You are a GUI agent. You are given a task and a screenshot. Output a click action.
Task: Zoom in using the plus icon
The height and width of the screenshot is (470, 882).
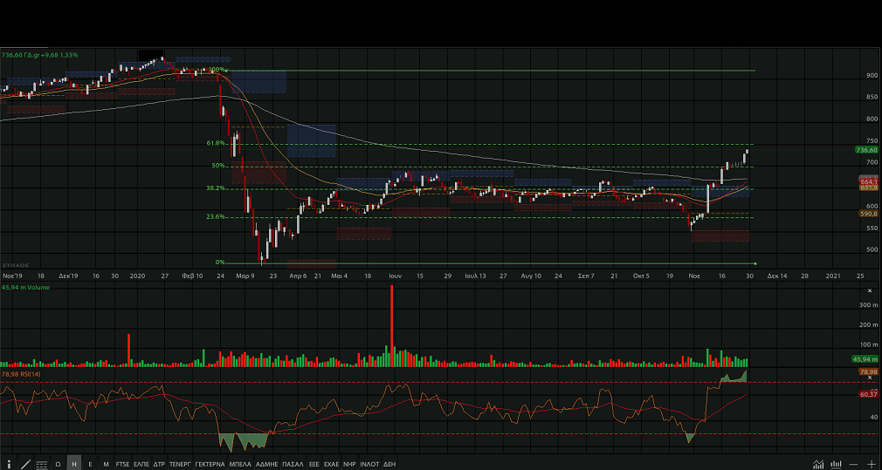pos(872,465)
